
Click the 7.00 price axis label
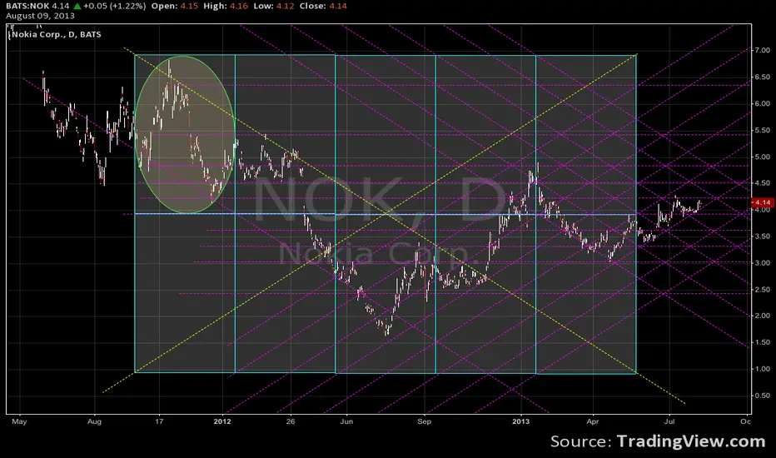click(x=762, y=50)
